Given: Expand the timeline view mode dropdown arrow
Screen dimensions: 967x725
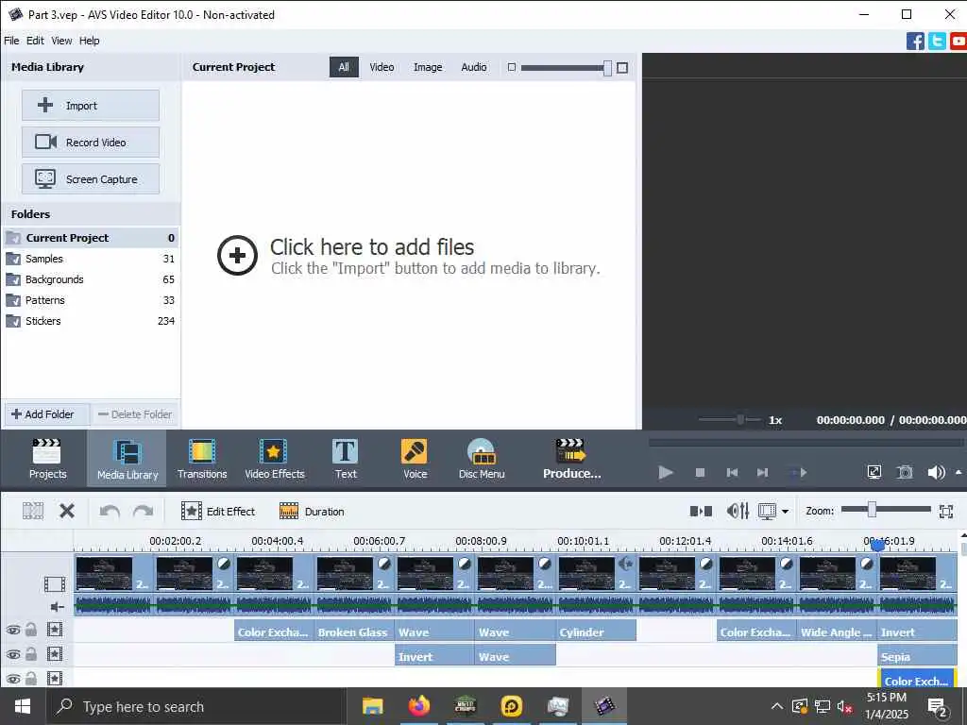Looking at the screenshot, I should coord(785,511).
